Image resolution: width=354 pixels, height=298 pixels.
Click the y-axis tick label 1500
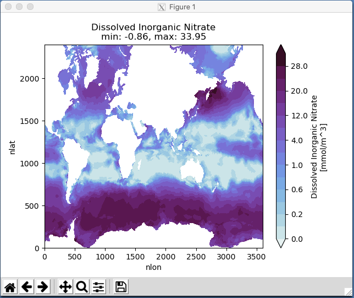29,121
